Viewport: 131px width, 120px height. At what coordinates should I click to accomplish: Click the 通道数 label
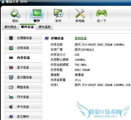pos(55,75)
